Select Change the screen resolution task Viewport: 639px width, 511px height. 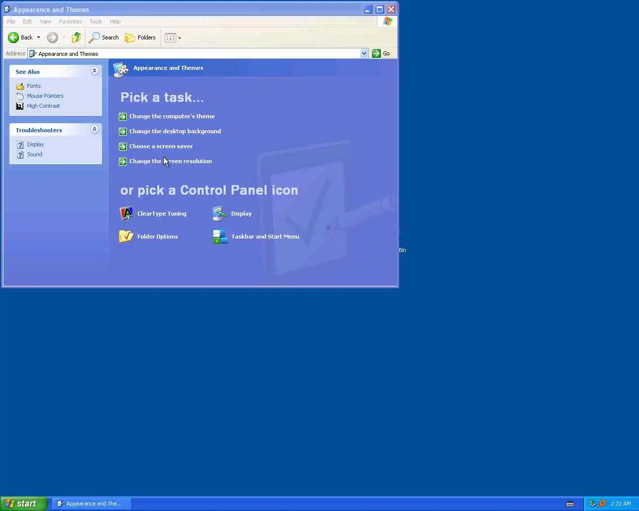pos(170,161)
